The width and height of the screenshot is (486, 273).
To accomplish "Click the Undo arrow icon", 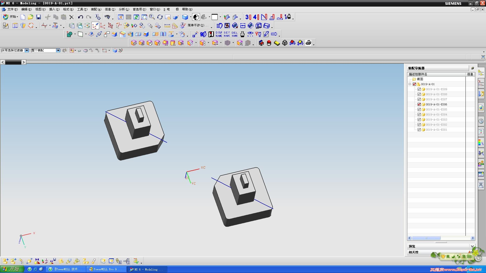I will (80, 17).
